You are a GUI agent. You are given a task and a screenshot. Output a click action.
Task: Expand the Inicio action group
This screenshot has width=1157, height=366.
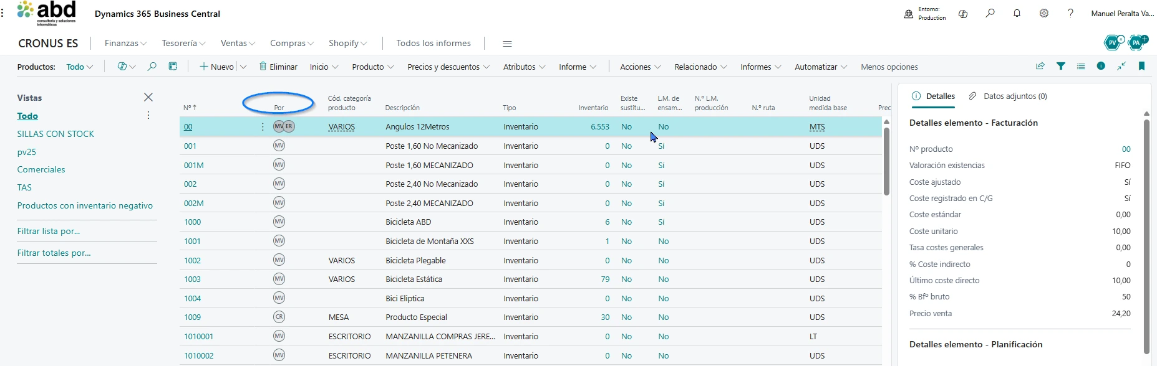click(x=324, y=67)
